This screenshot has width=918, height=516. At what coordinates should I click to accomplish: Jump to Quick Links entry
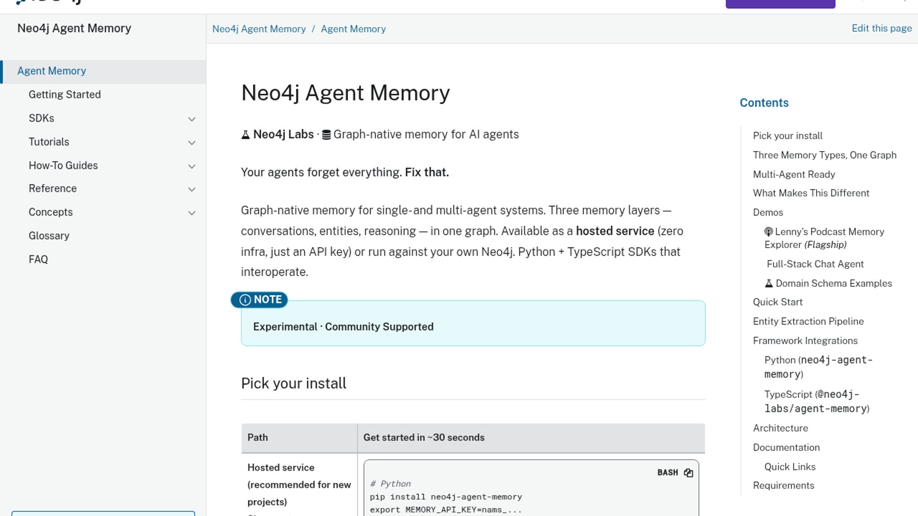click(x=790, y=467)
